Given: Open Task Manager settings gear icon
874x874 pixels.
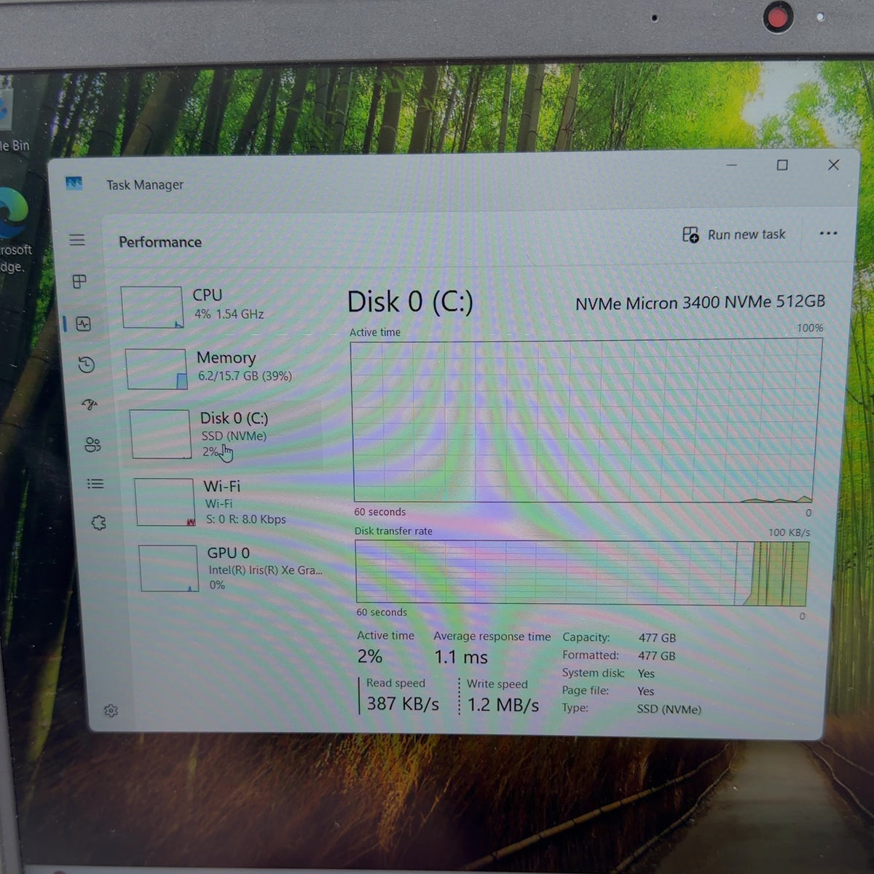Looking at the screenshot, I should point(111,711).
